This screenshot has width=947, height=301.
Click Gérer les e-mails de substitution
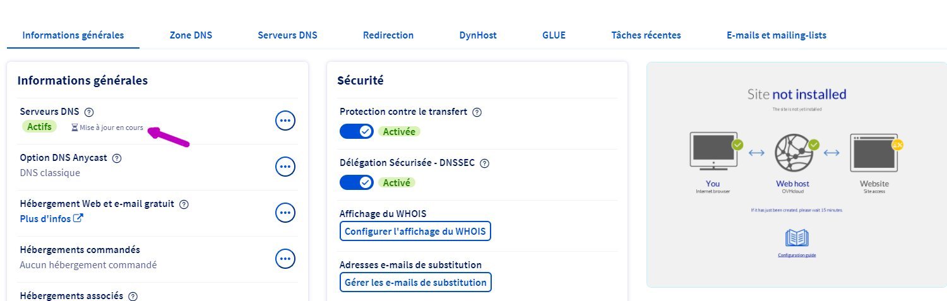[415, 282]
